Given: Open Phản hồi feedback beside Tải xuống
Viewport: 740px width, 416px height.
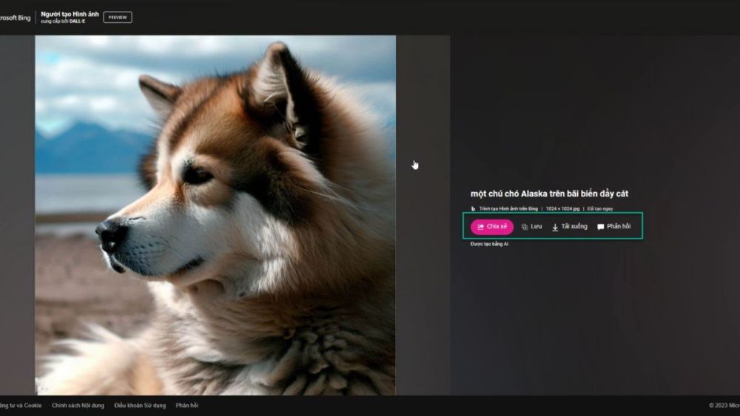Looking at the screenshot, I should (613, 227).
